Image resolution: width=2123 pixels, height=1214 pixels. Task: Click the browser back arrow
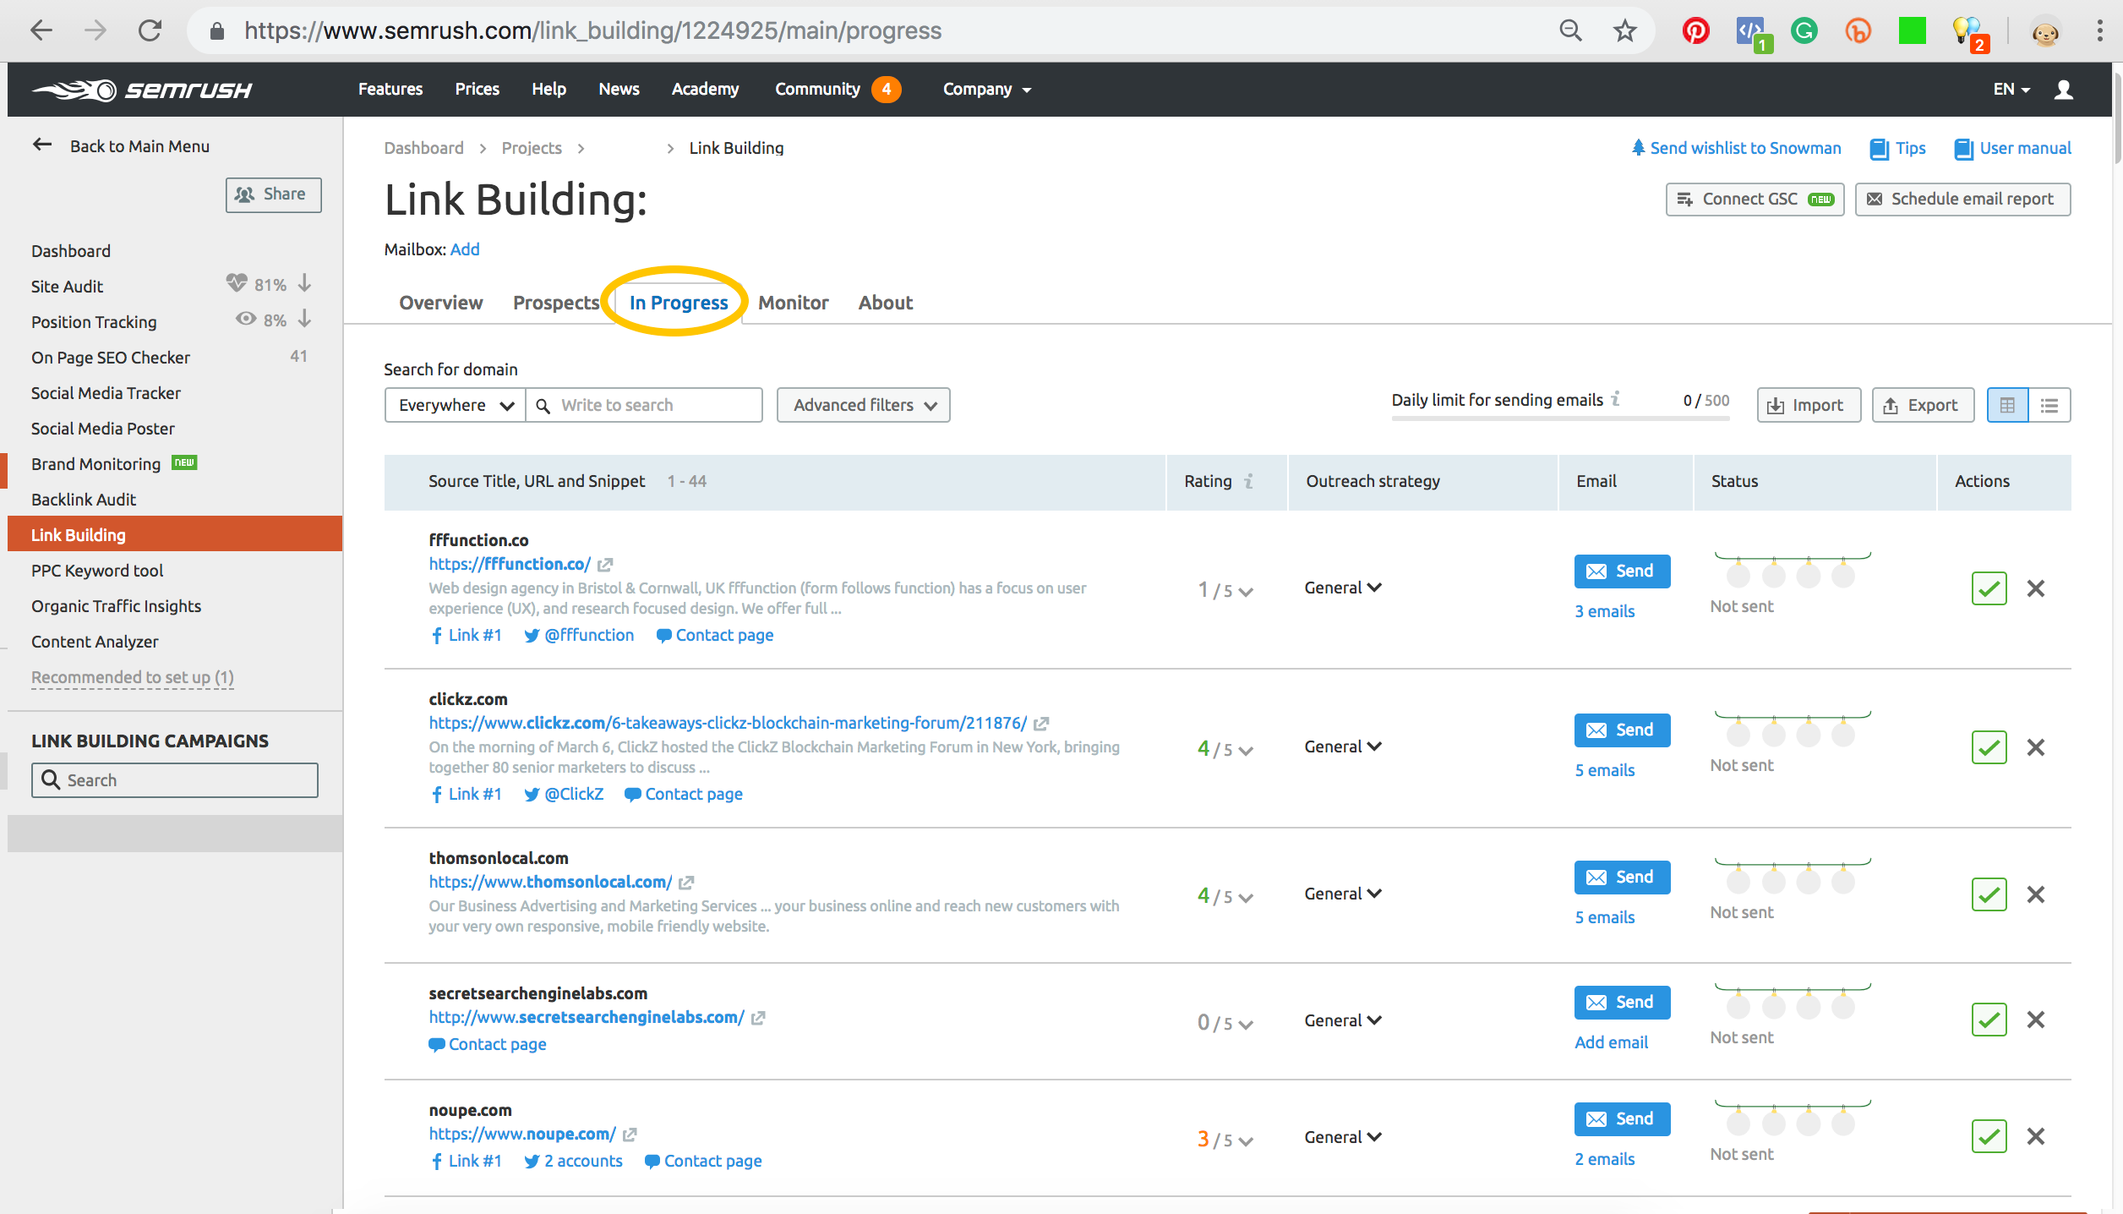coord(41,31)
